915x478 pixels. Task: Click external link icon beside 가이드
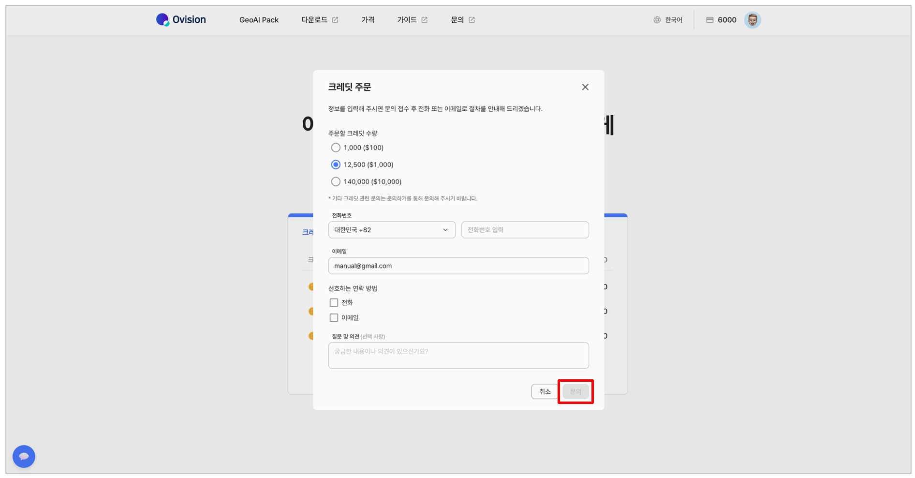[x=424, y=20]
